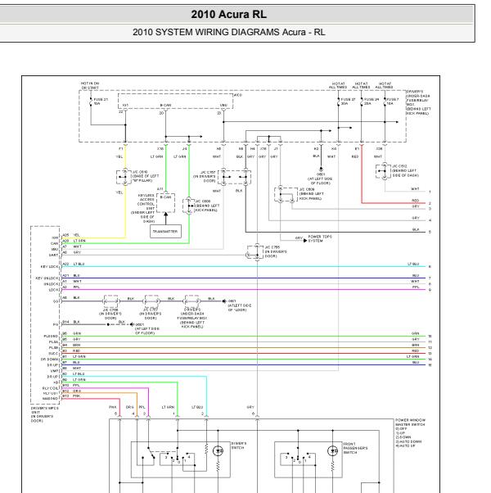Select the "FUSE 24" label
Image resolution: width=491 pixels, height=493 pixels.
(x=371, y=102)
